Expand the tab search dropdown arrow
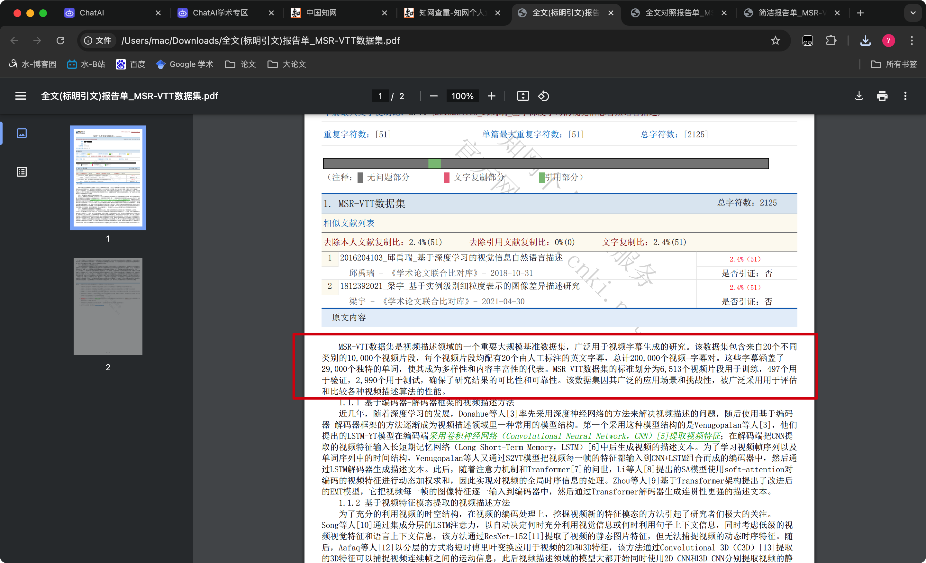This screenshot has width=926, height=563. click(x=913, y=13)
